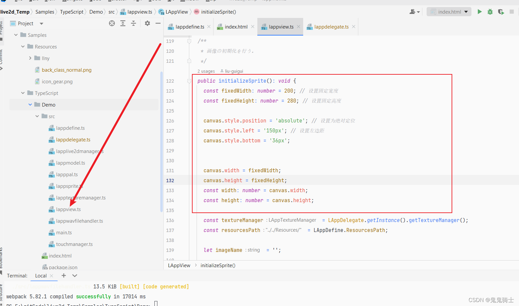Start debugging with the bug icon

tap(490, 12)
